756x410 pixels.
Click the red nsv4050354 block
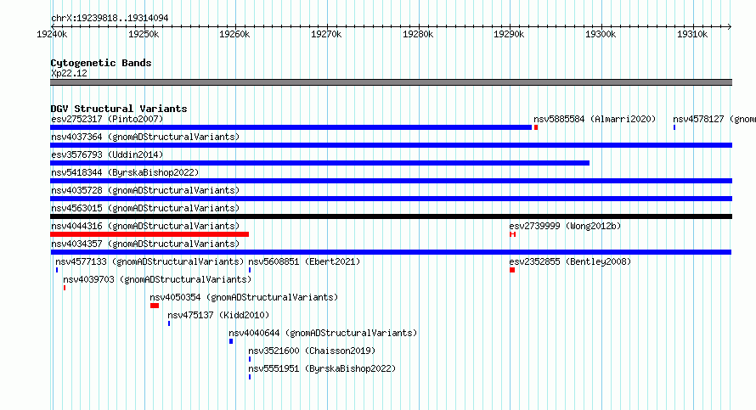point(155,306)
